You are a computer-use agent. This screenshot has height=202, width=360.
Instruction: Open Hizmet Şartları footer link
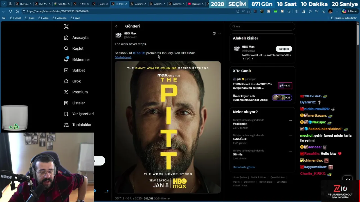click(239, 178)
